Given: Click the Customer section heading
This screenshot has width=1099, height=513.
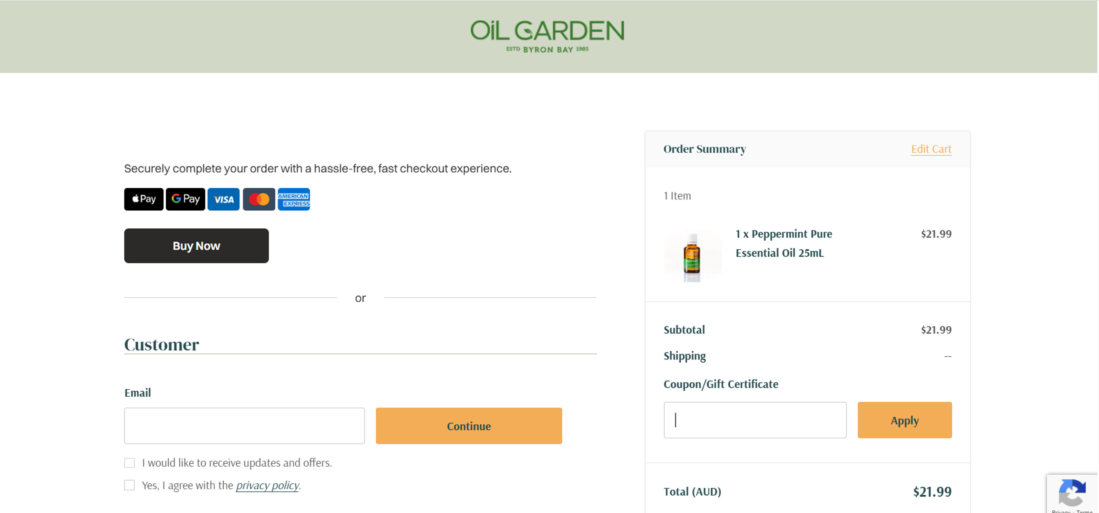Looking at the screenshot, I should pos(162,345).
